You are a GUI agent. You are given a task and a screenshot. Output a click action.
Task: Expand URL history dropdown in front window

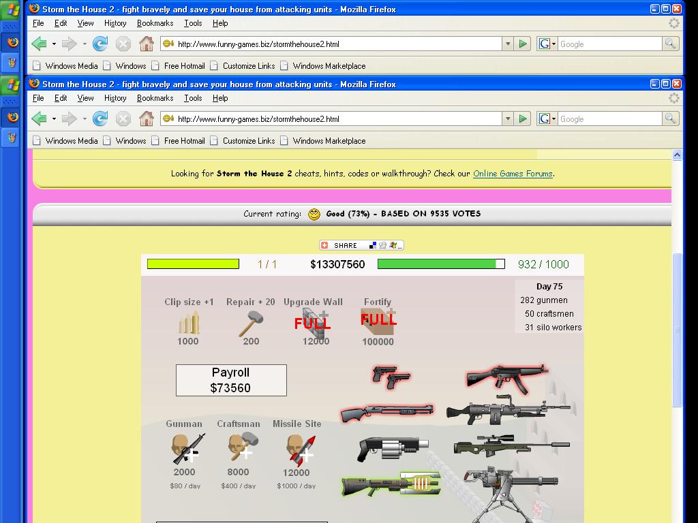[508, 118]
